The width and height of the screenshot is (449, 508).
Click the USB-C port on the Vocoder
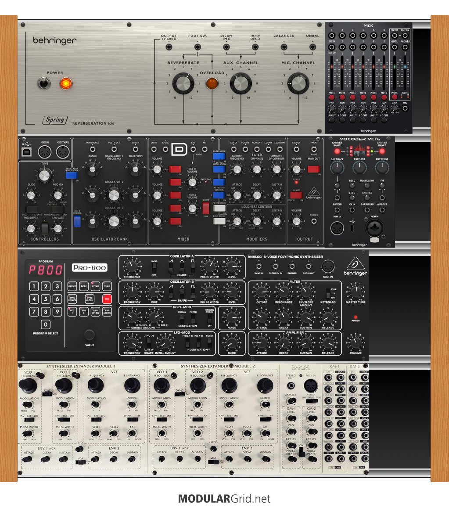(x=352, y=228)
